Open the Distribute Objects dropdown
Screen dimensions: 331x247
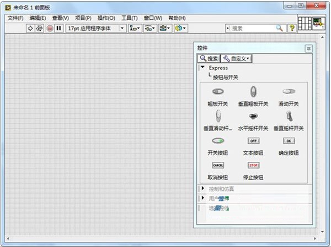[x=150, y=28]
